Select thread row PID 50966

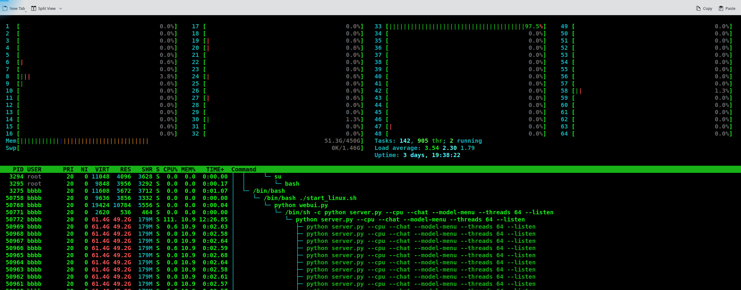(x=370, y=248)
